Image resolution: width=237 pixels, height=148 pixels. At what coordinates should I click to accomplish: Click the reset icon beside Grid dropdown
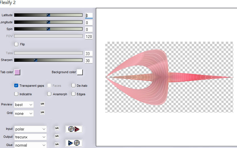tap(42, 113)
